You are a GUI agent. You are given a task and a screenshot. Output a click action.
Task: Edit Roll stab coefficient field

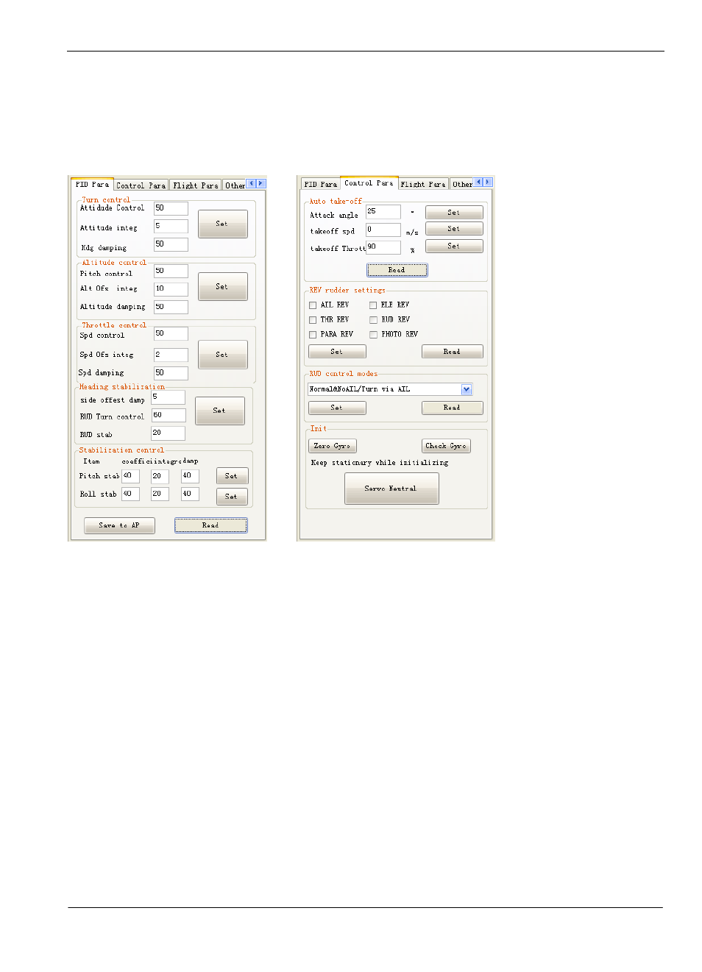coord(130,494)
